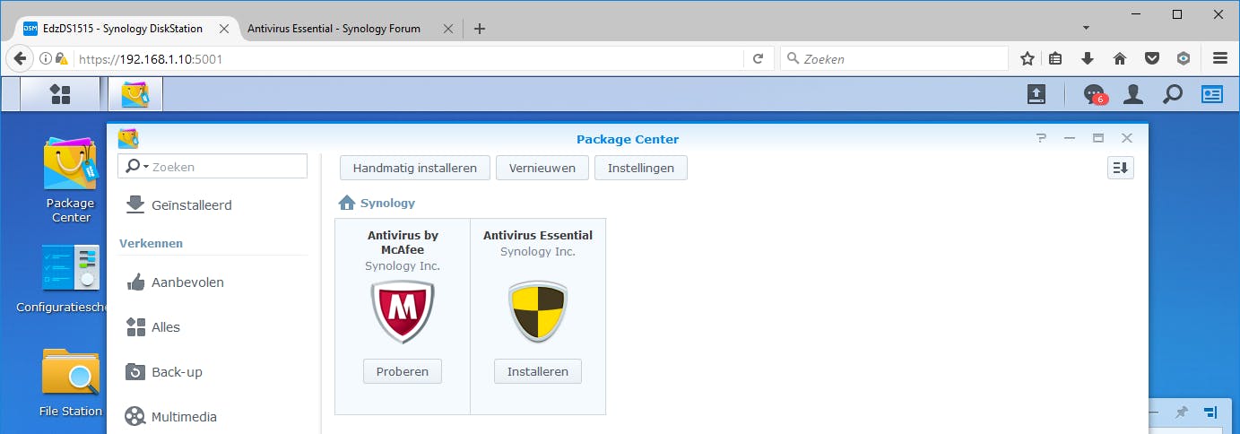Click the McAfee antivirus shield icon
Image resolution: width=1240 pixels, height=434 pixels.
pyautogui.click(x=403, y=312)
